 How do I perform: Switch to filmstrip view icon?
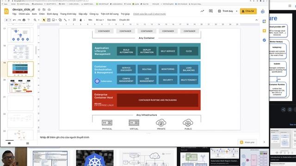click(9, 143)
